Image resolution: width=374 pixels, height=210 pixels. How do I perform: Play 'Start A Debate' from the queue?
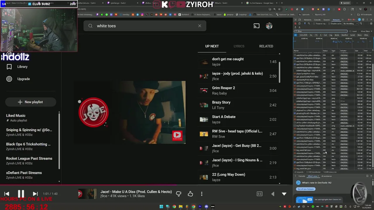tap(238, 119)
